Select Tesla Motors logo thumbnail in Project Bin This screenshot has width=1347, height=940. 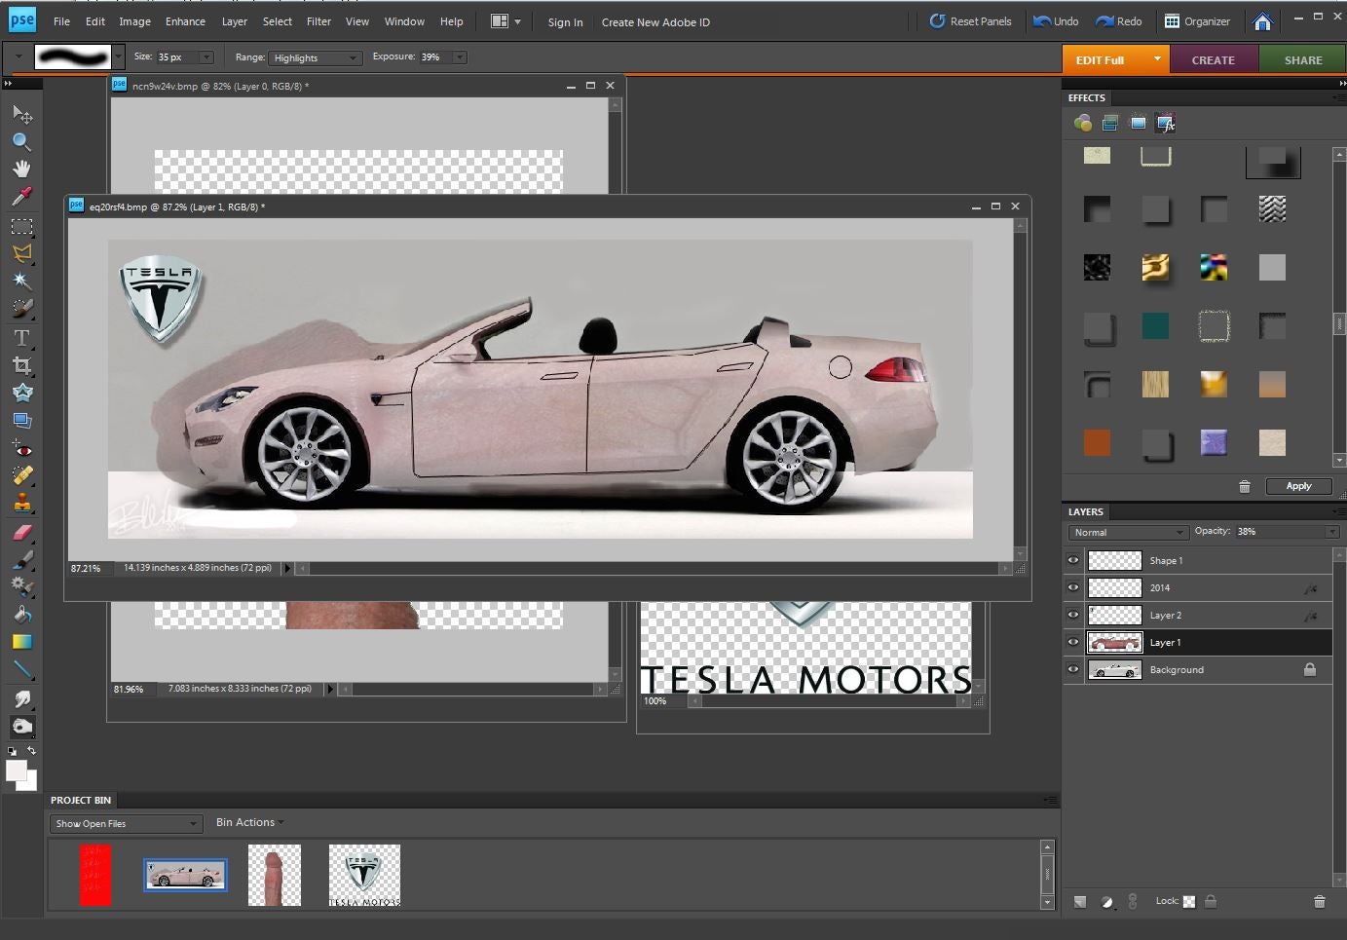364,875
